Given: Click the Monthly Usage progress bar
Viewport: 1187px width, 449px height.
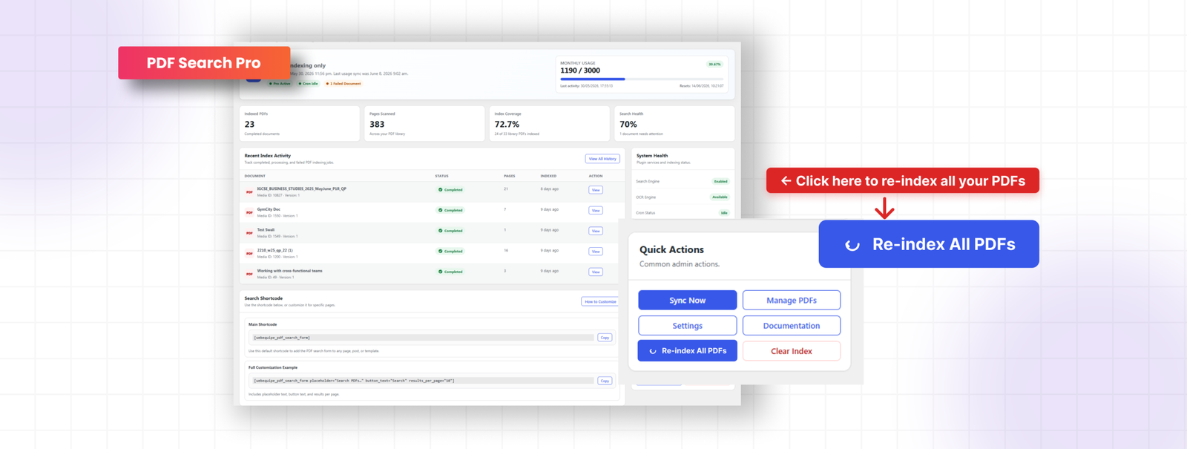Looking at the screenshot, I should click(642, 79).
